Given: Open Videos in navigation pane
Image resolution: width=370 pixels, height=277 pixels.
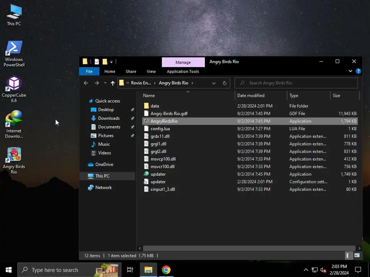Looking at the screenshot, I should [104, 153].
